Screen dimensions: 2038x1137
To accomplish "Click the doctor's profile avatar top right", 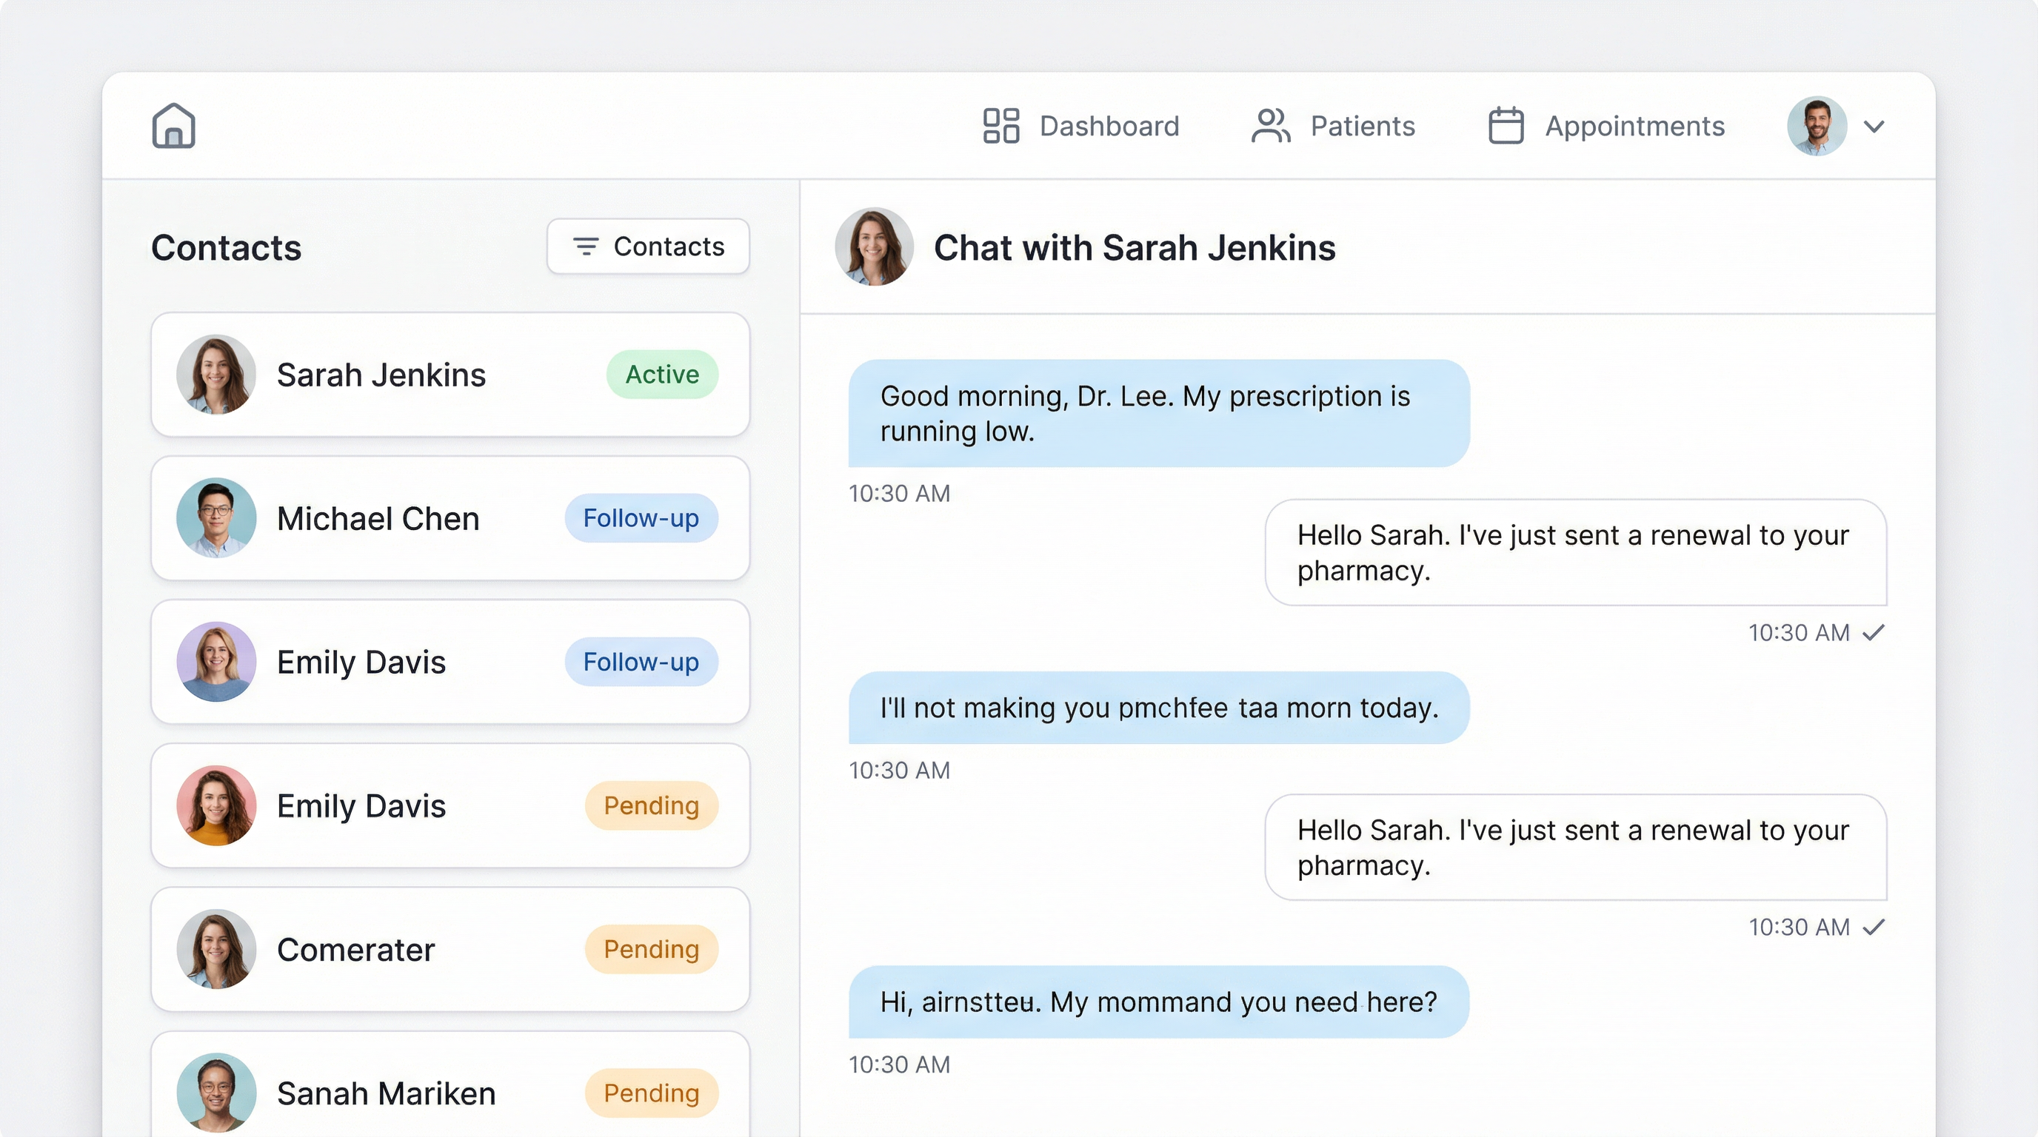I will (1817, 125).
